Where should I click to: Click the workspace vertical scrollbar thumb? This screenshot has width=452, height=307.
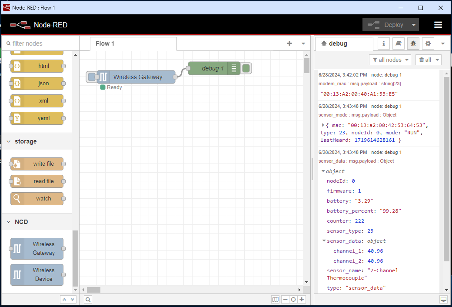pyautogui.click(x=306, y=66)
